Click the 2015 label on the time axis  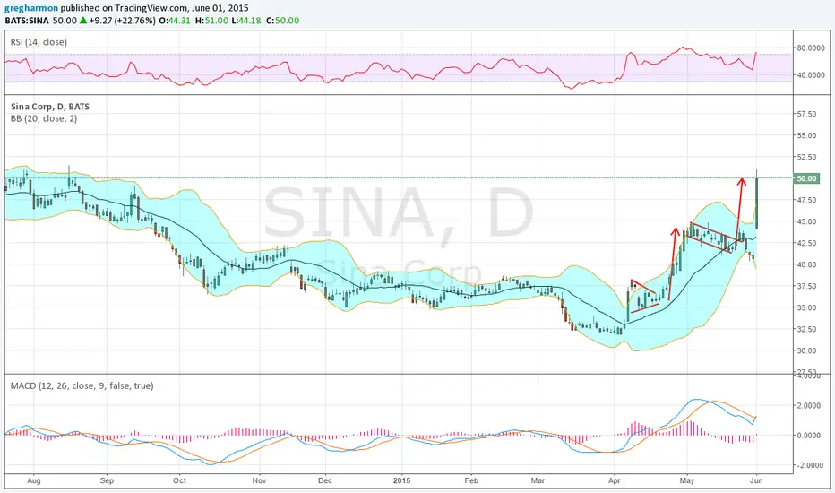(401, 480)
